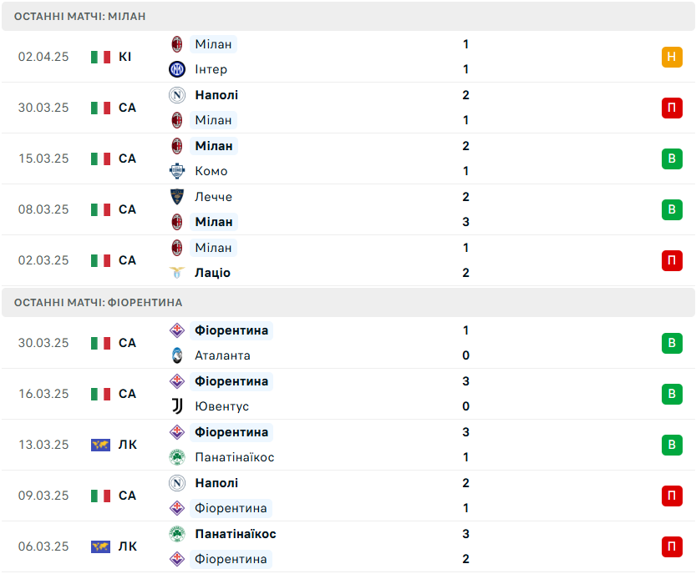Select the Останні матчі: Мілан header
Viewport: 696px width, 574px height.
point(348,17)
